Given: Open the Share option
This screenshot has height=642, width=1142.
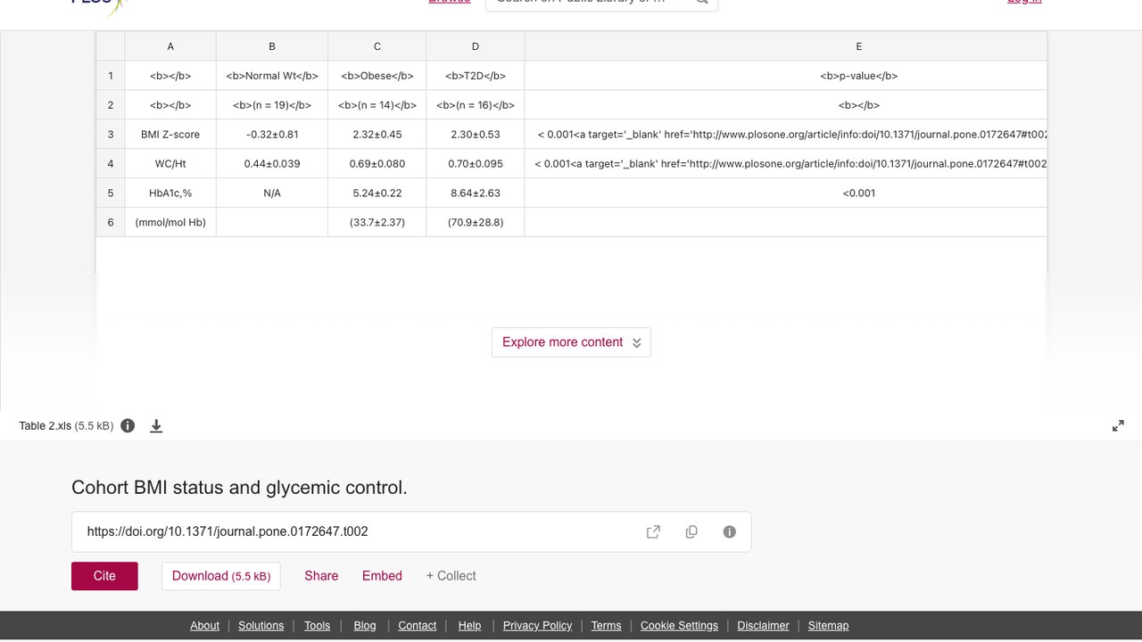Looking at the screenshot, I should pos(321,576).
